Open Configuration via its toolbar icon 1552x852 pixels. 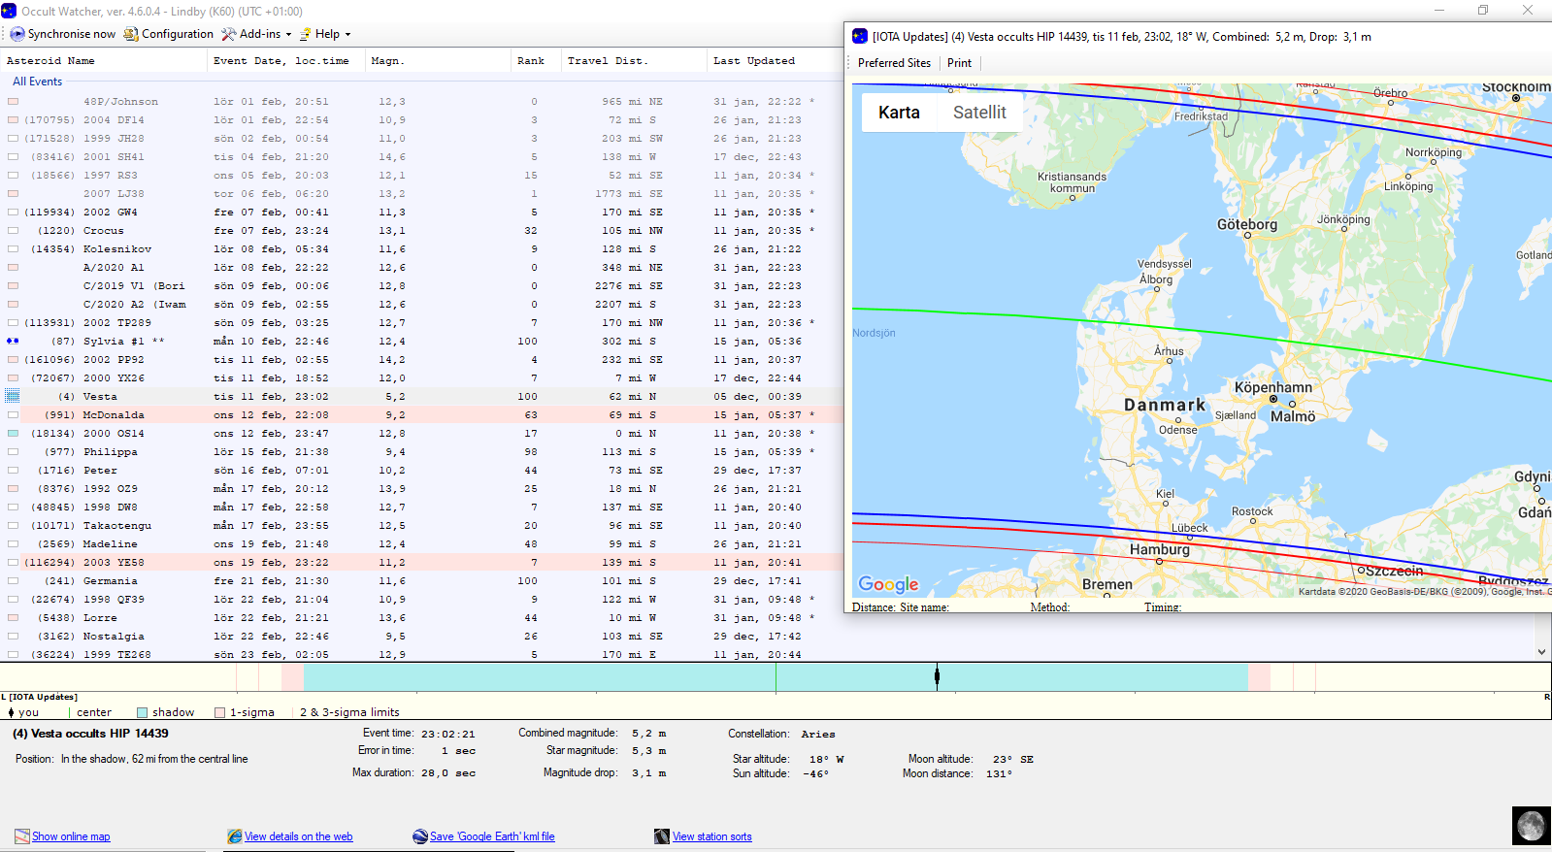coord(131,34)
